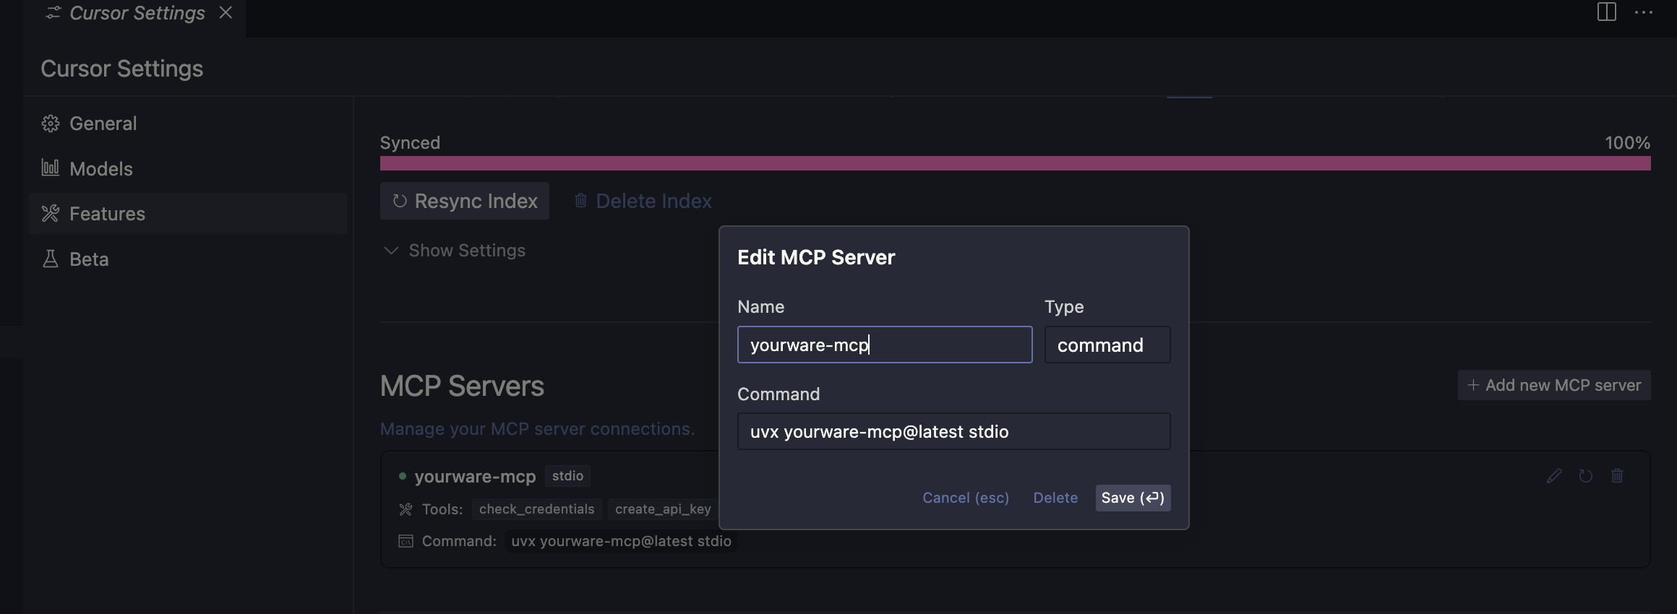Click the trash icon for yourware-mcp server

pos(1618,476)
